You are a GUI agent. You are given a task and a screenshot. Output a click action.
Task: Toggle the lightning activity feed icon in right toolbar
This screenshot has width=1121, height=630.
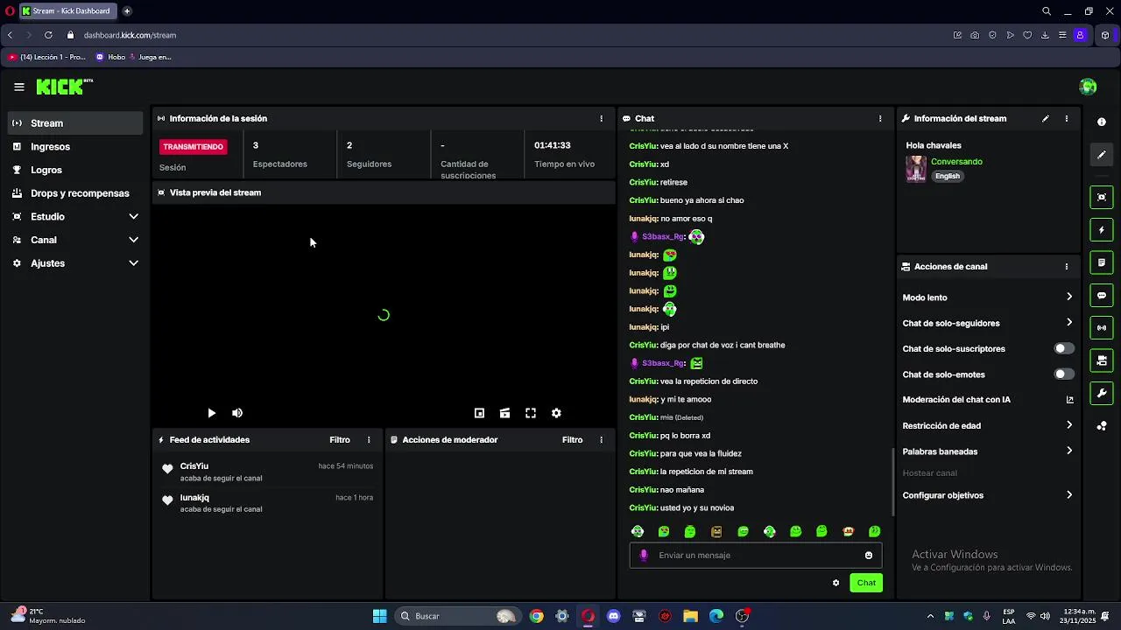click(1102, 230)
